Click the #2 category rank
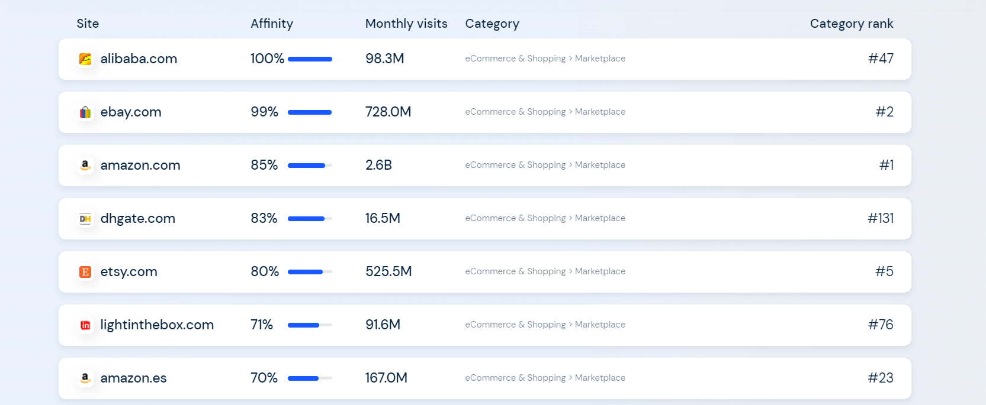This screenshot has height=405, width=986. point(885,112)
